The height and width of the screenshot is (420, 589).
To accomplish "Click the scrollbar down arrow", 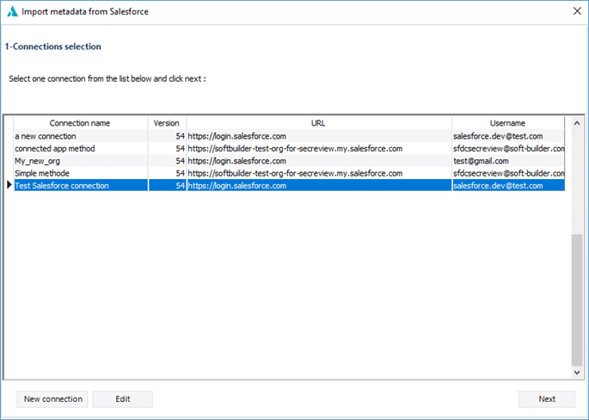I will point(577,373).
